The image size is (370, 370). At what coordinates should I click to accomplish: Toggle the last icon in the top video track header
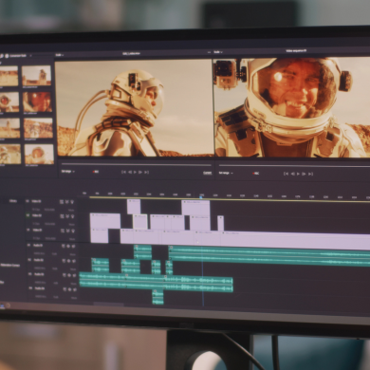pyautogui.click(x=72, y=201)
